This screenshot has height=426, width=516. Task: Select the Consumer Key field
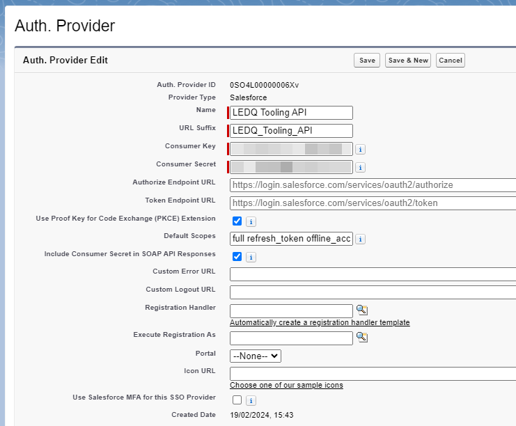pos(291,149)
